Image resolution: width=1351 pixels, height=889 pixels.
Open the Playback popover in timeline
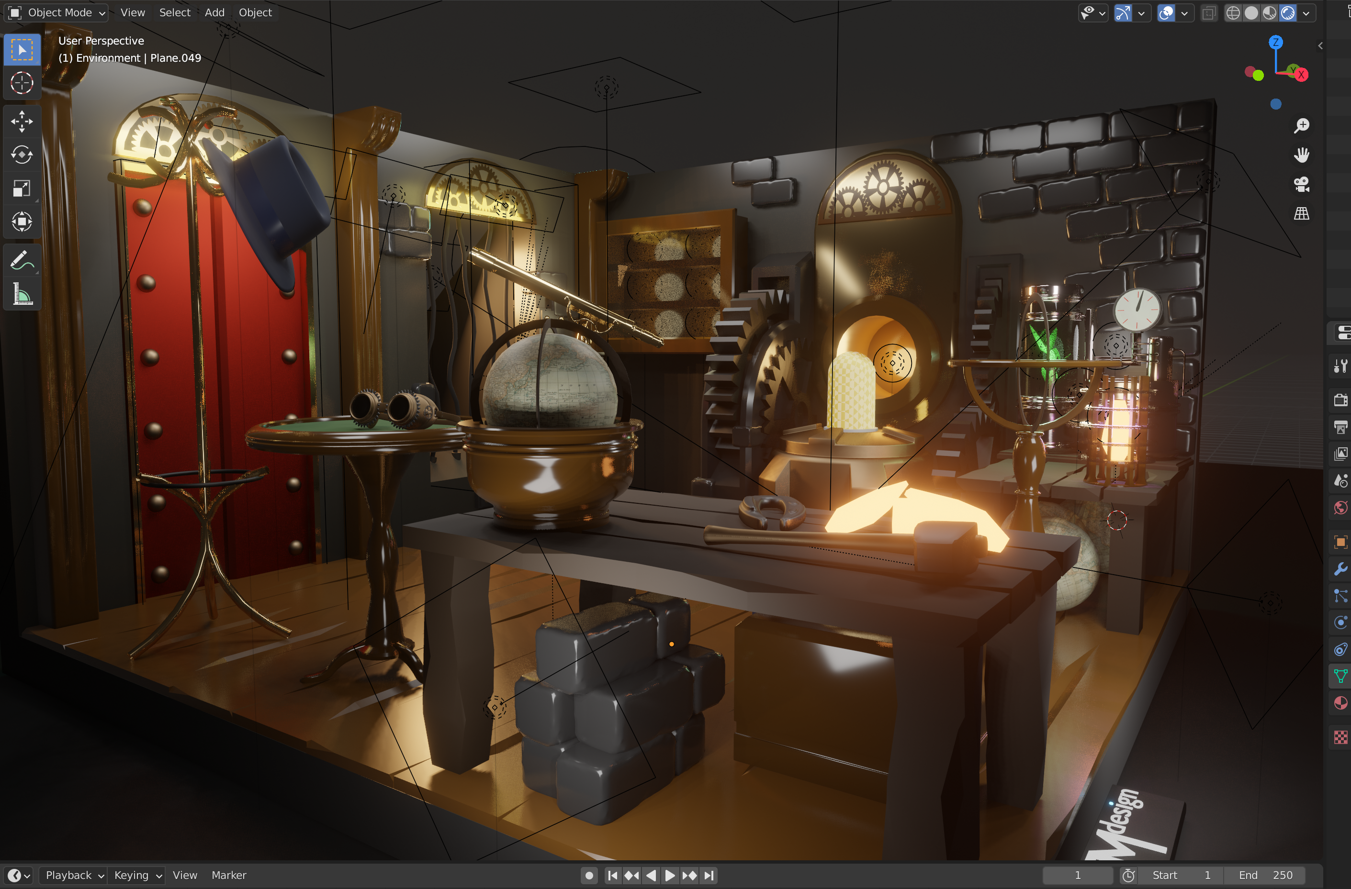click(74, 876)
